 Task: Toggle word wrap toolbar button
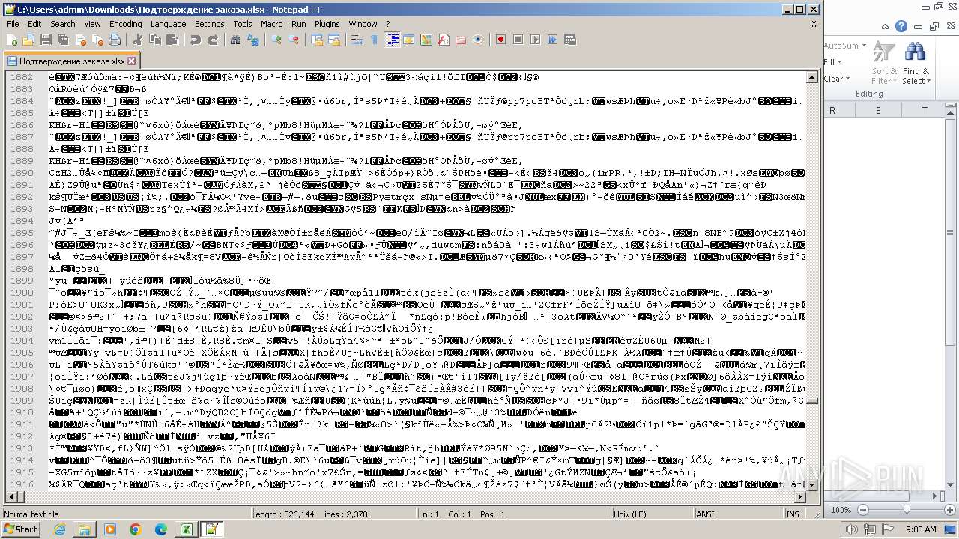click(358, 40)
